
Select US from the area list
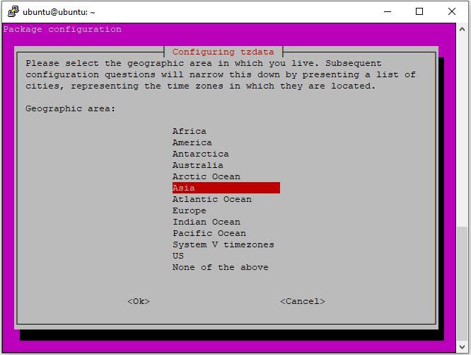click(178, 256)
